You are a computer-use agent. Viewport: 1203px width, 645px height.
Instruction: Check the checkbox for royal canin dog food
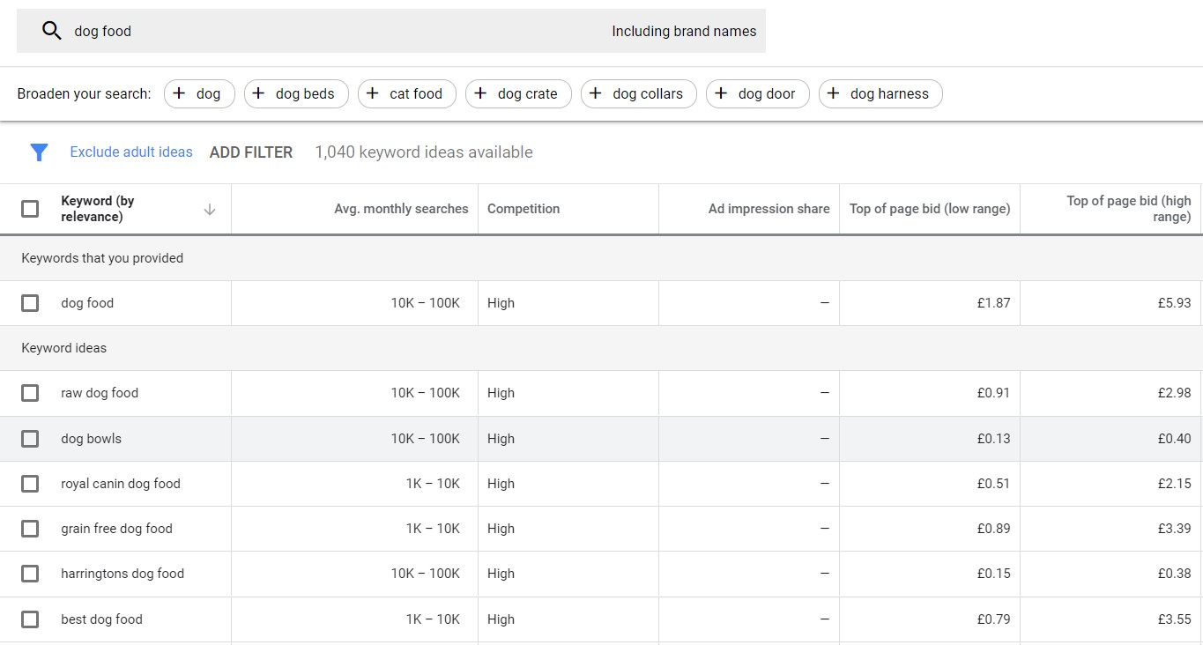click(x=30, y=484)
